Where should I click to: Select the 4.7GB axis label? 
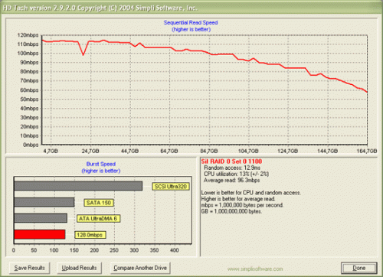(x=51, y=151)
